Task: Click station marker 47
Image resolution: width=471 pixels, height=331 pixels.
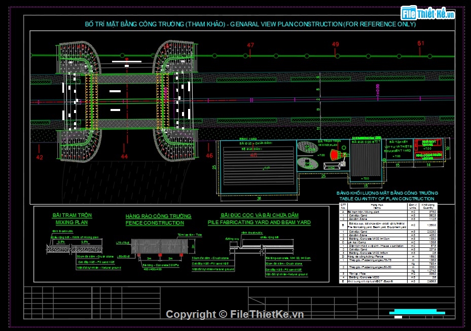Action: click(250, 45)
